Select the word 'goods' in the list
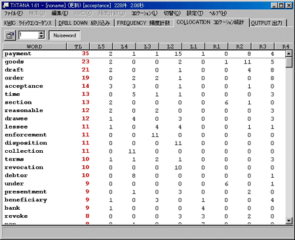Viewport: 295px width, 240px height. [14, 62]
